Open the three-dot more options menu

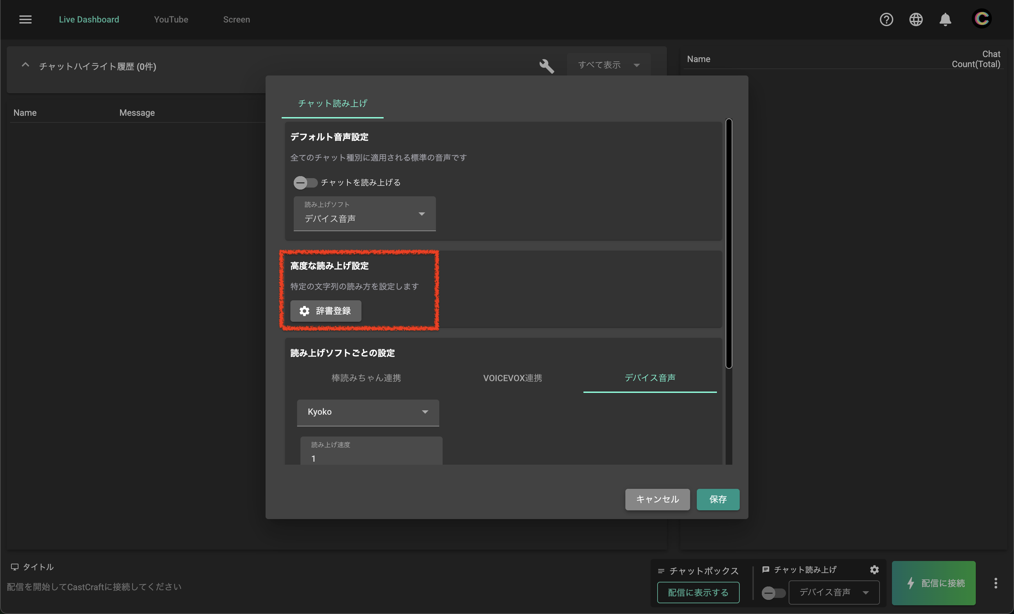tap(996, 583)
